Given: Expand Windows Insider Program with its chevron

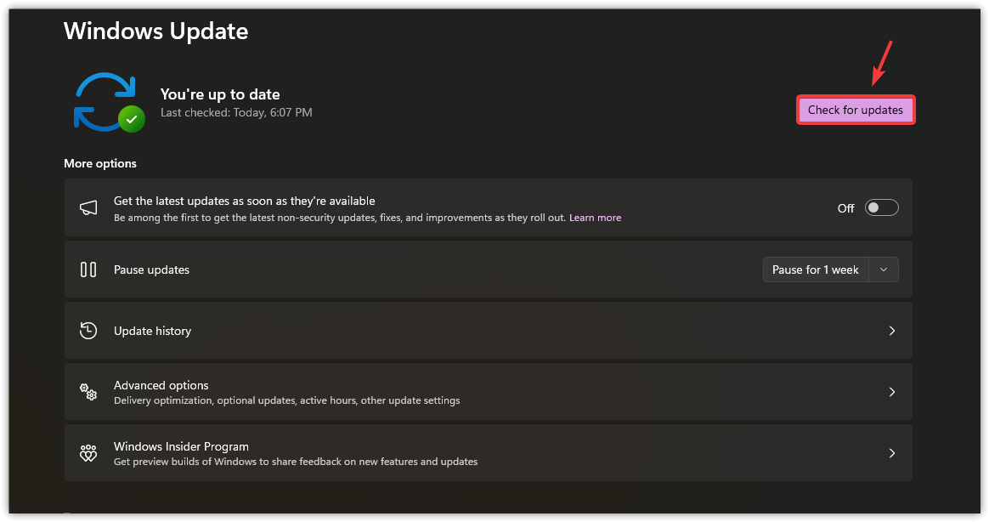Looking at the screenshot, I should 891,453.
